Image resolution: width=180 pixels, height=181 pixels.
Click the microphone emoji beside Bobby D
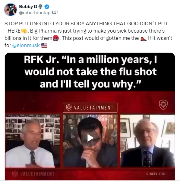(x=40, y=7)
